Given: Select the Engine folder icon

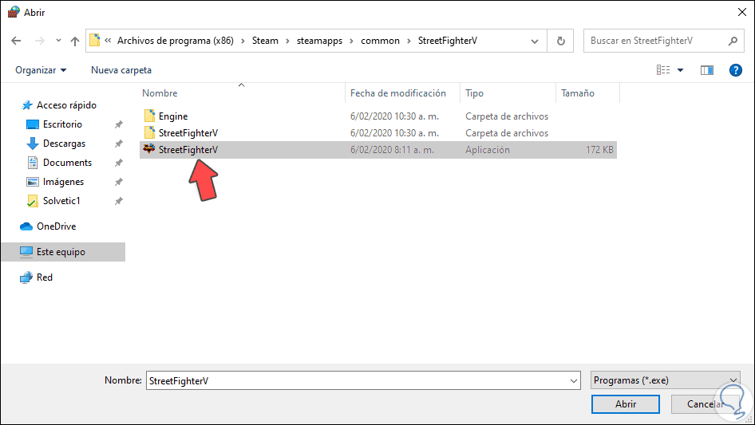Looking at the screenshot, I should [150, 116].
